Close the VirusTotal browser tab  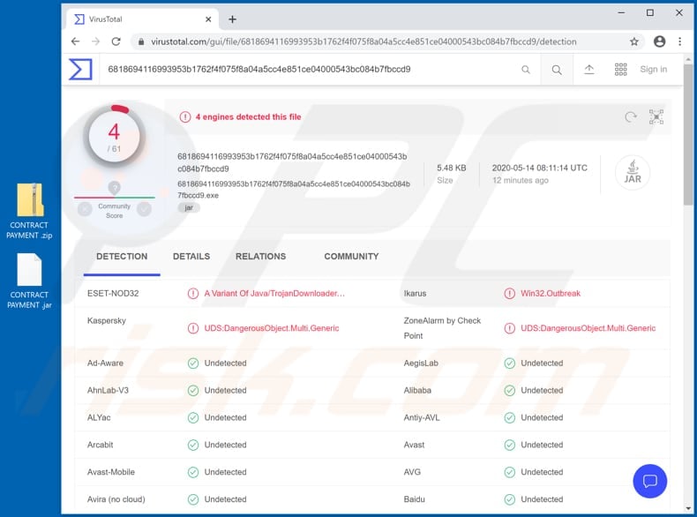(208, 19)
